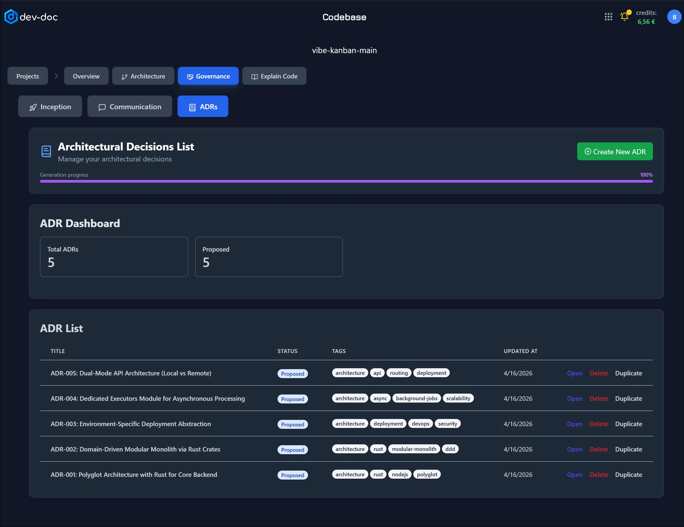Click the 'background-jobs' tag
This screenshot has height=527, width=684.
[417, 398]
